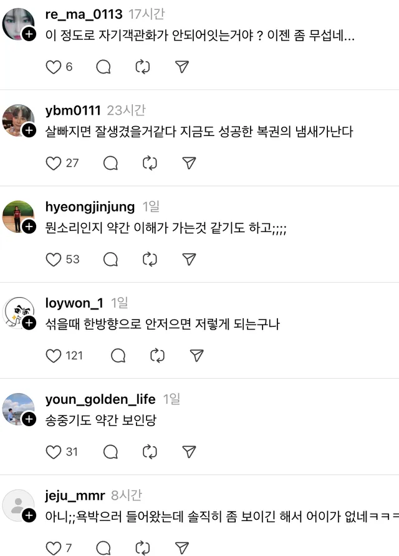Like the comment by youn_golden_life
This screenshot has height=556, width=399.
point(54,451)
